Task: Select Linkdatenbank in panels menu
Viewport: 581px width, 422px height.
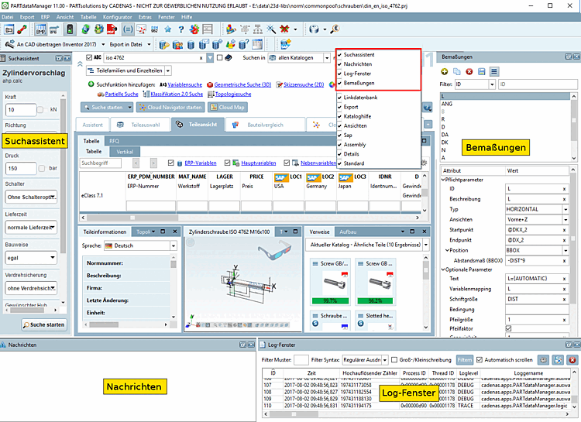Action: pyautogui.click(x=360, y=98)
